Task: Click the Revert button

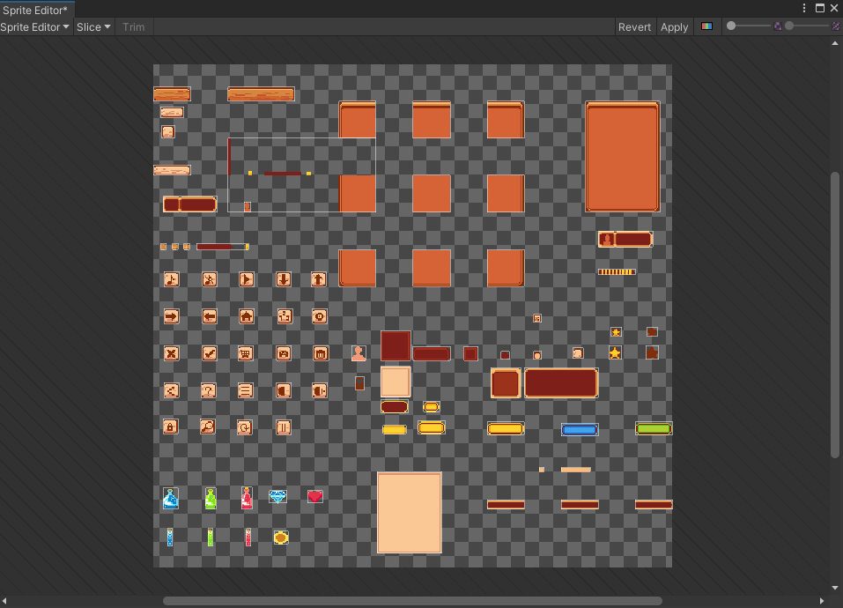Action: (634, 27)
